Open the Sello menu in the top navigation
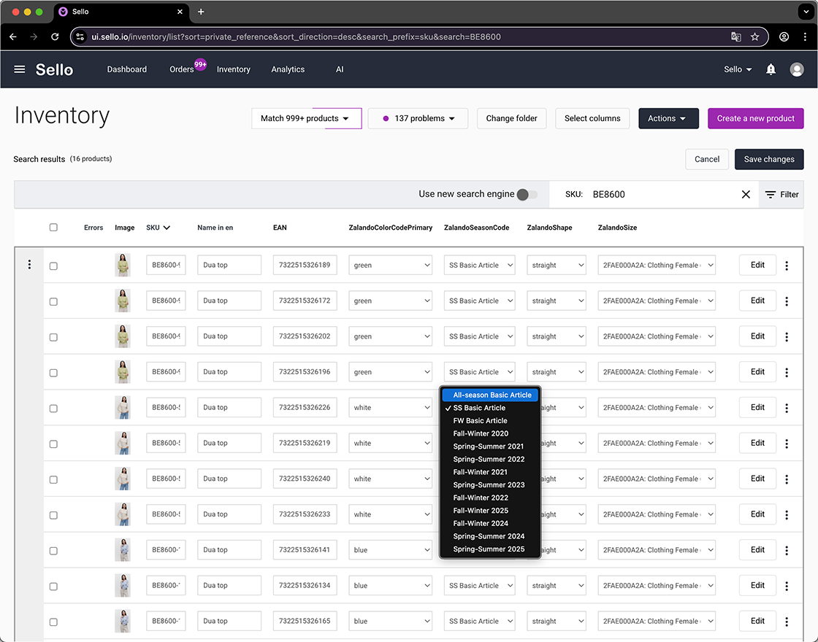818x642 pixels. pos(737,69)
